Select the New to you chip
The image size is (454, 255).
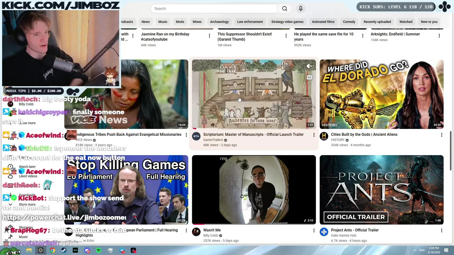point(429,22)
